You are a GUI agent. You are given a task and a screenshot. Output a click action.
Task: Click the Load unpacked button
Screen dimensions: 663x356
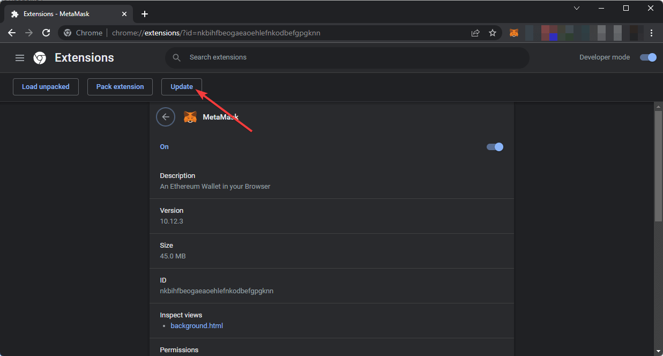coord(46,87)
